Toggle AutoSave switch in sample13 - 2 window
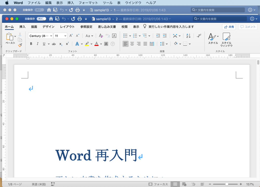 (x=41, y=19)
